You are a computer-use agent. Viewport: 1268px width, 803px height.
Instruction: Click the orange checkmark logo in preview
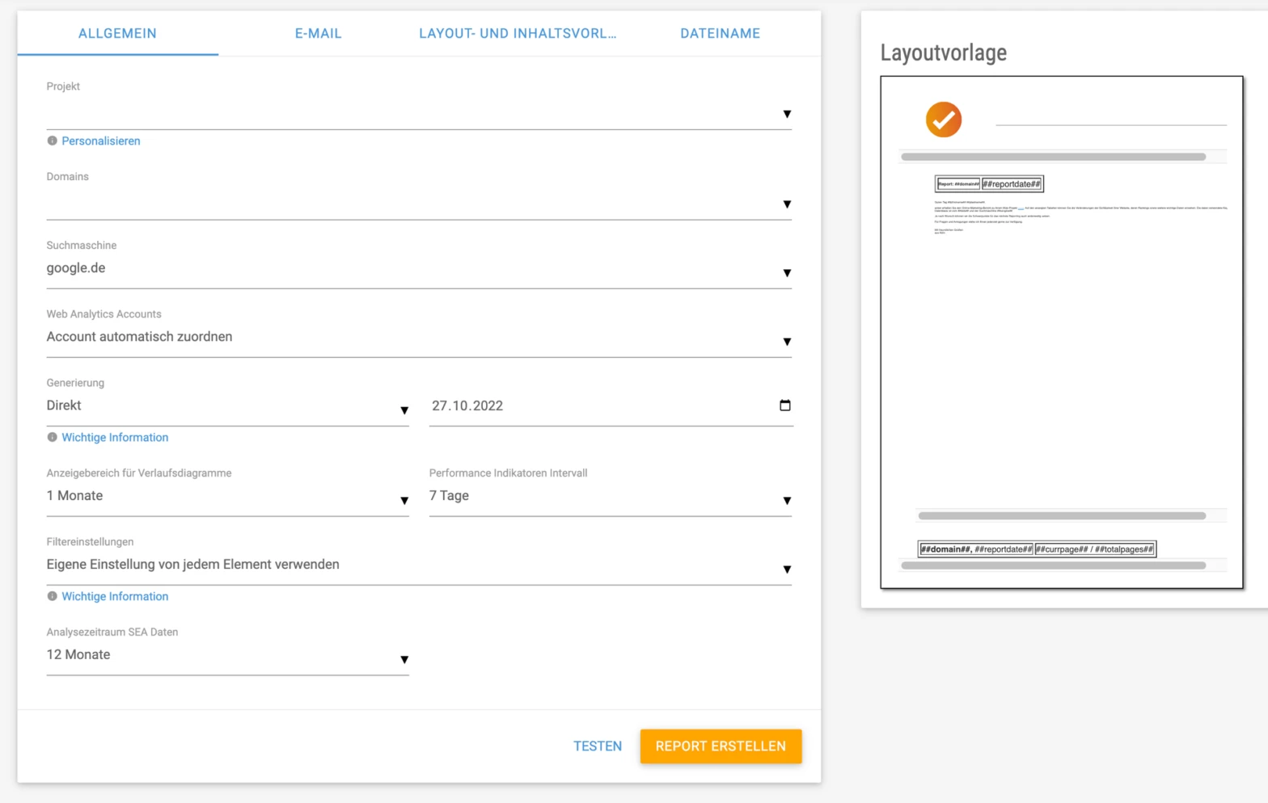pyautogui.click(x=943, y=120)
